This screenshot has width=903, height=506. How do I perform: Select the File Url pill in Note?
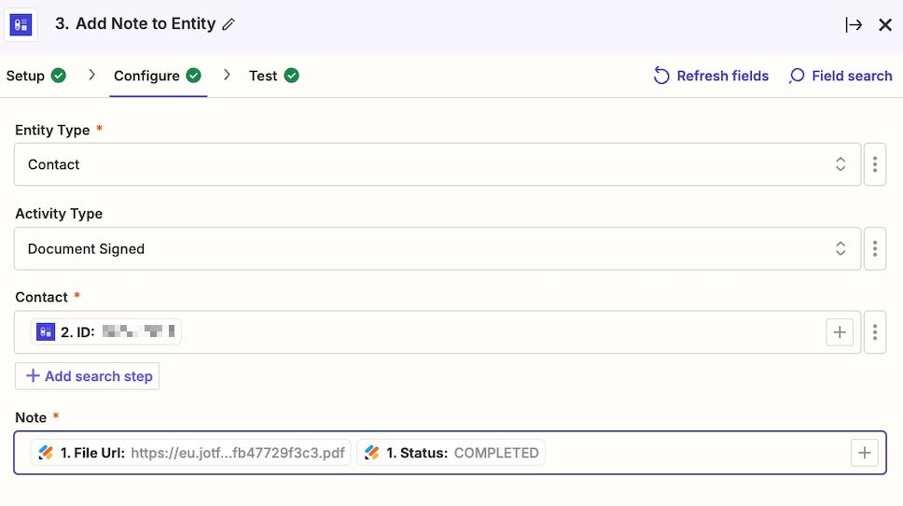(x=190, y=453)
